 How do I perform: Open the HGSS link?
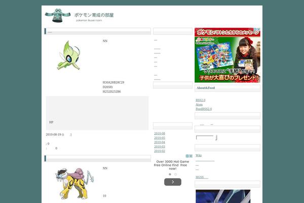pos(202,177)
